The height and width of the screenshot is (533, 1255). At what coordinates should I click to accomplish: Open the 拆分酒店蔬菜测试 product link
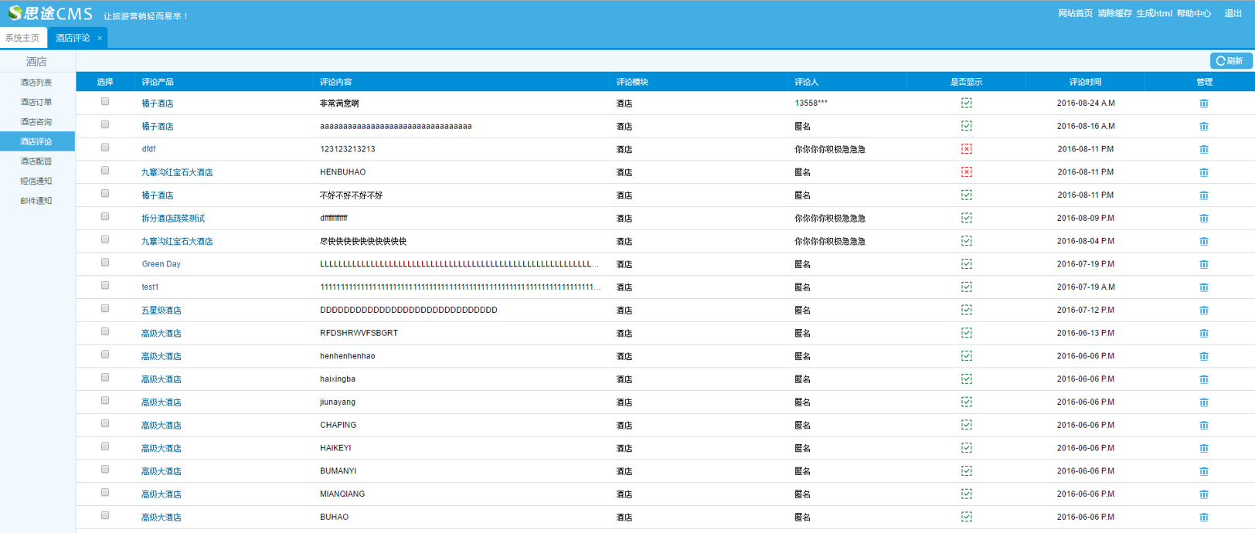tap(173, 219)
